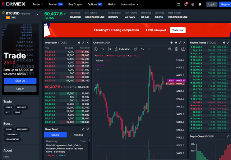
Task: Switch to the Trending news tab
Action: (x=78, y=135)
